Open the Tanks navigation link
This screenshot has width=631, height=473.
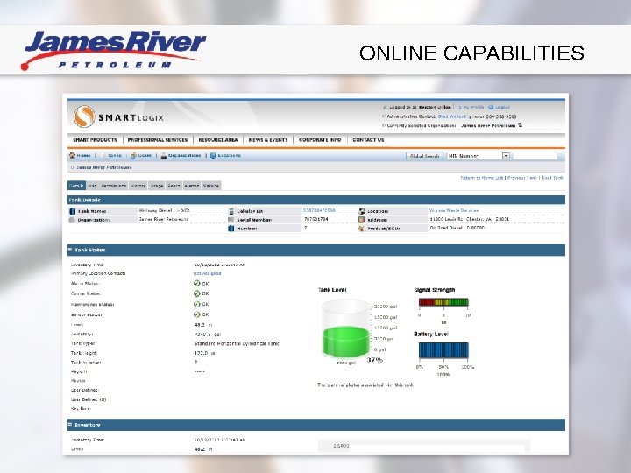114,155
